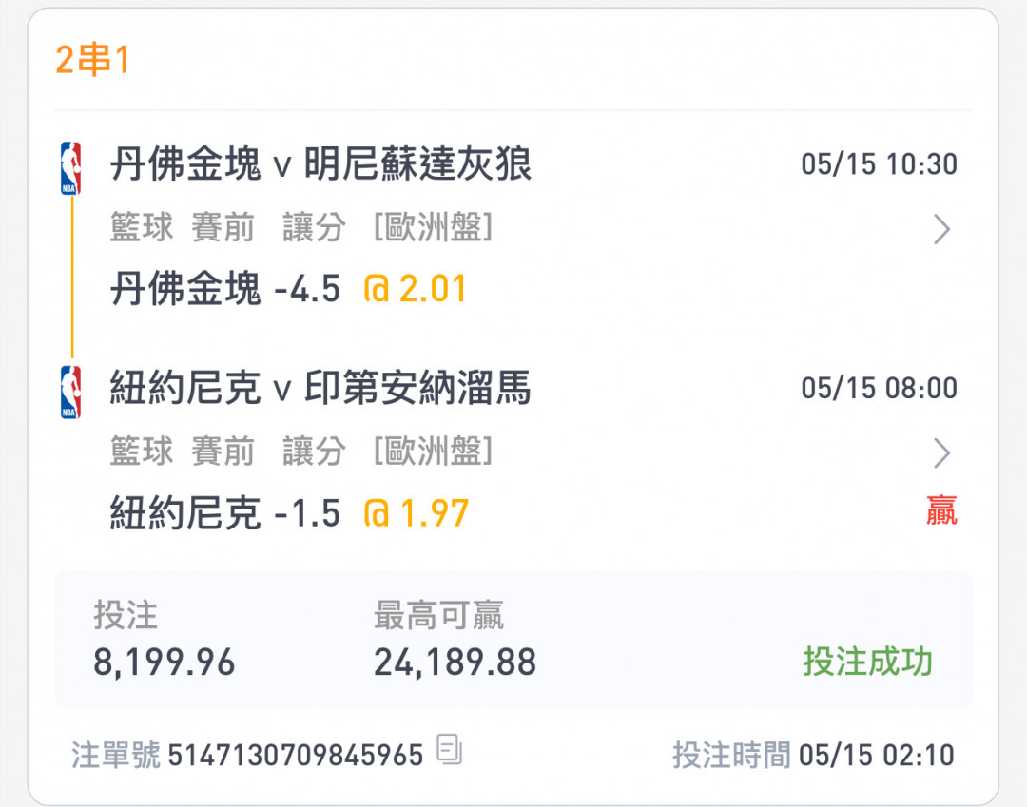Select bet slip number 5147130709845965
The height and width of the screenshot is (807, 1027).
pyautogui.click(x=296, y=756)
